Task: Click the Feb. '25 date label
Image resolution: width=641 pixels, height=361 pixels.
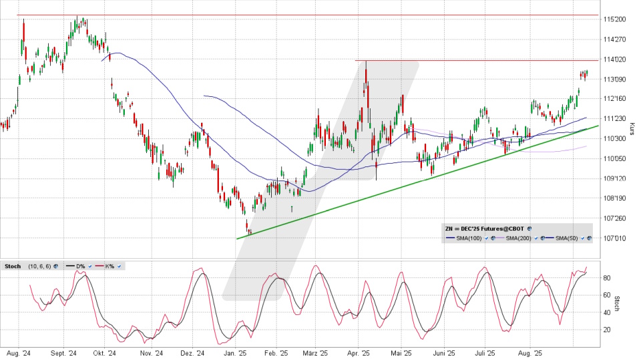Action: [x=276, y=354]
